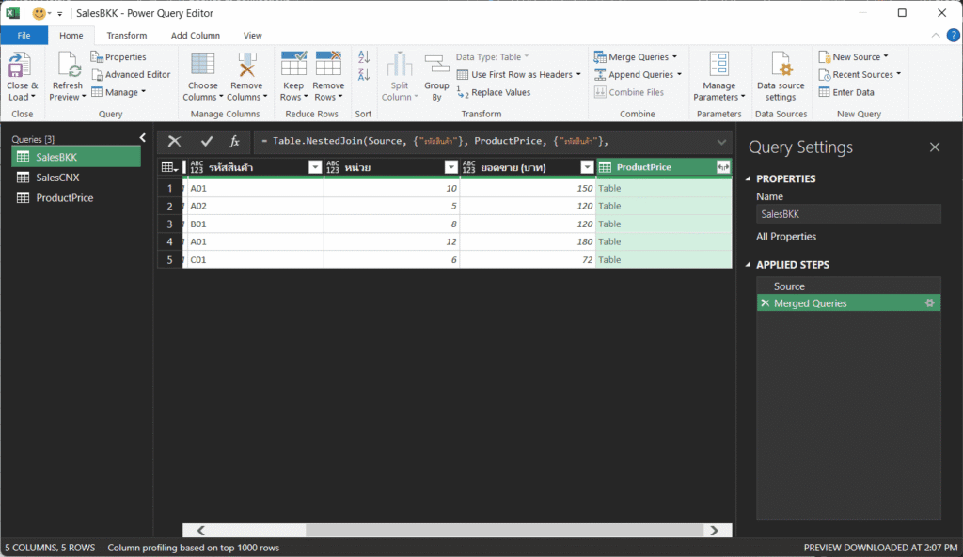Click the horizontal scrollbar thumb
963x557 pixels.
click(x=504, y=530)
